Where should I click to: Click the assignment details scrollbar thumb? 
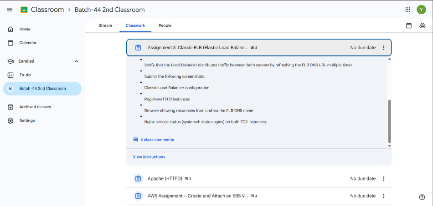click(389, 121)
